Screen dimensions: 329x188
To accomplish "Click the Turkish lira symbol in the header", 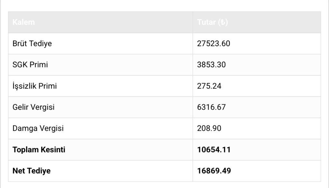I will click(223, 23).
